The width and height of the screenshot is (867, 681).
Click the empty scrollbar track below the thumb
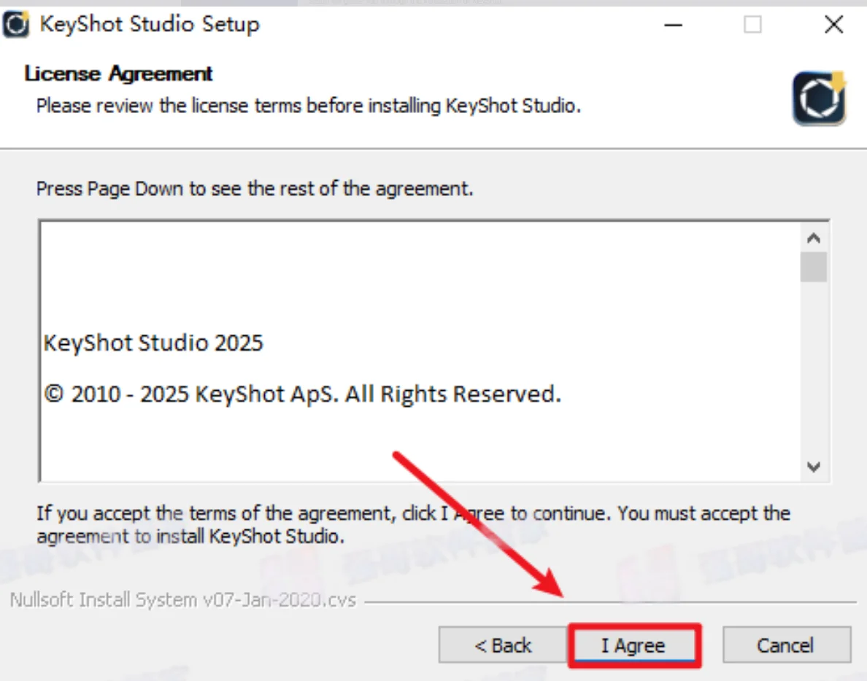814,367
